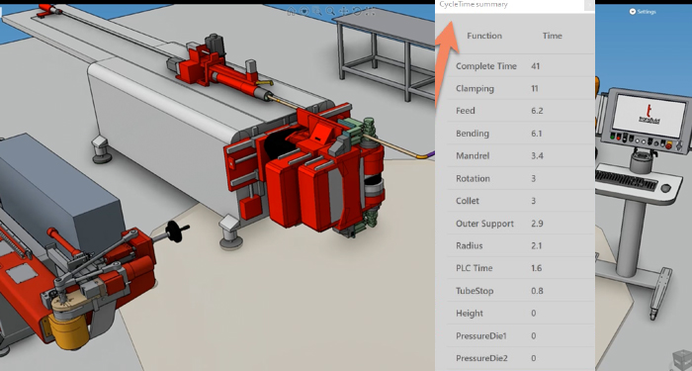
Task: Click the fit-all icon after rotate tool
Action: pyautogui.click(x=370, y=12)
